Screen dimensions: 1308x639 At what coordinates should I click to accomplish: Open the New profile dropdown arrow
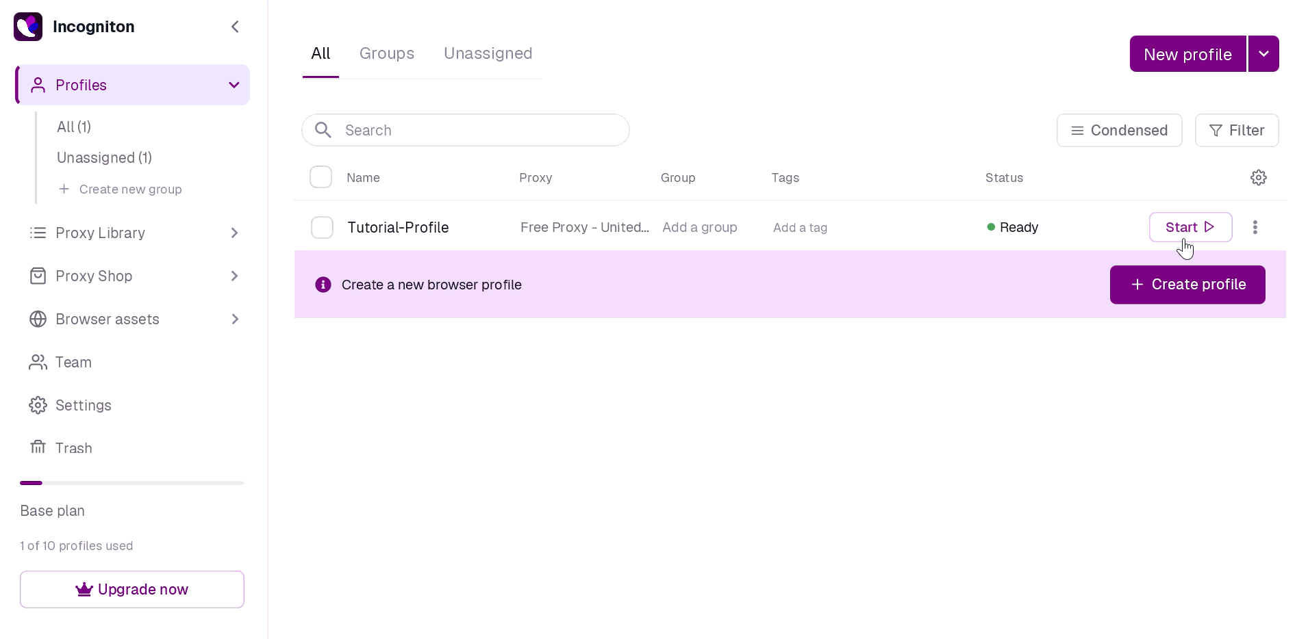pos(1263,54)
